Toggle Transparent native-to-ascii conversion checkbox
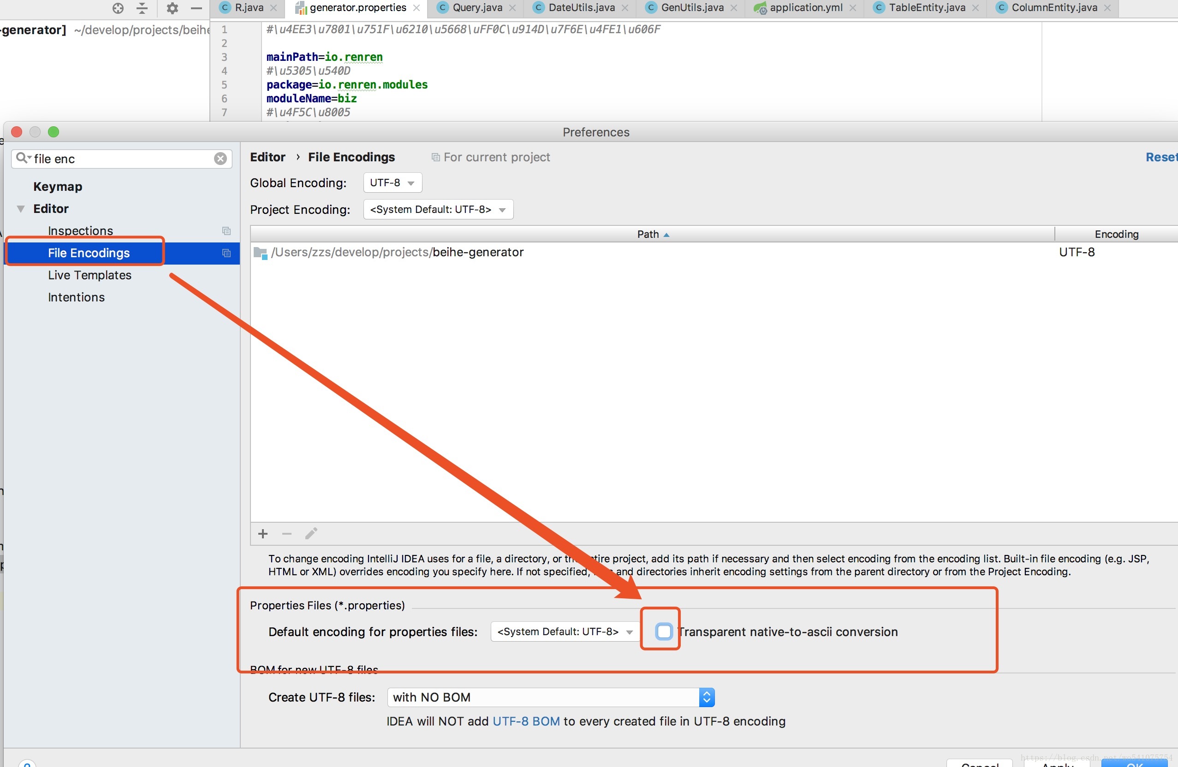 click(x=662, y=631)
